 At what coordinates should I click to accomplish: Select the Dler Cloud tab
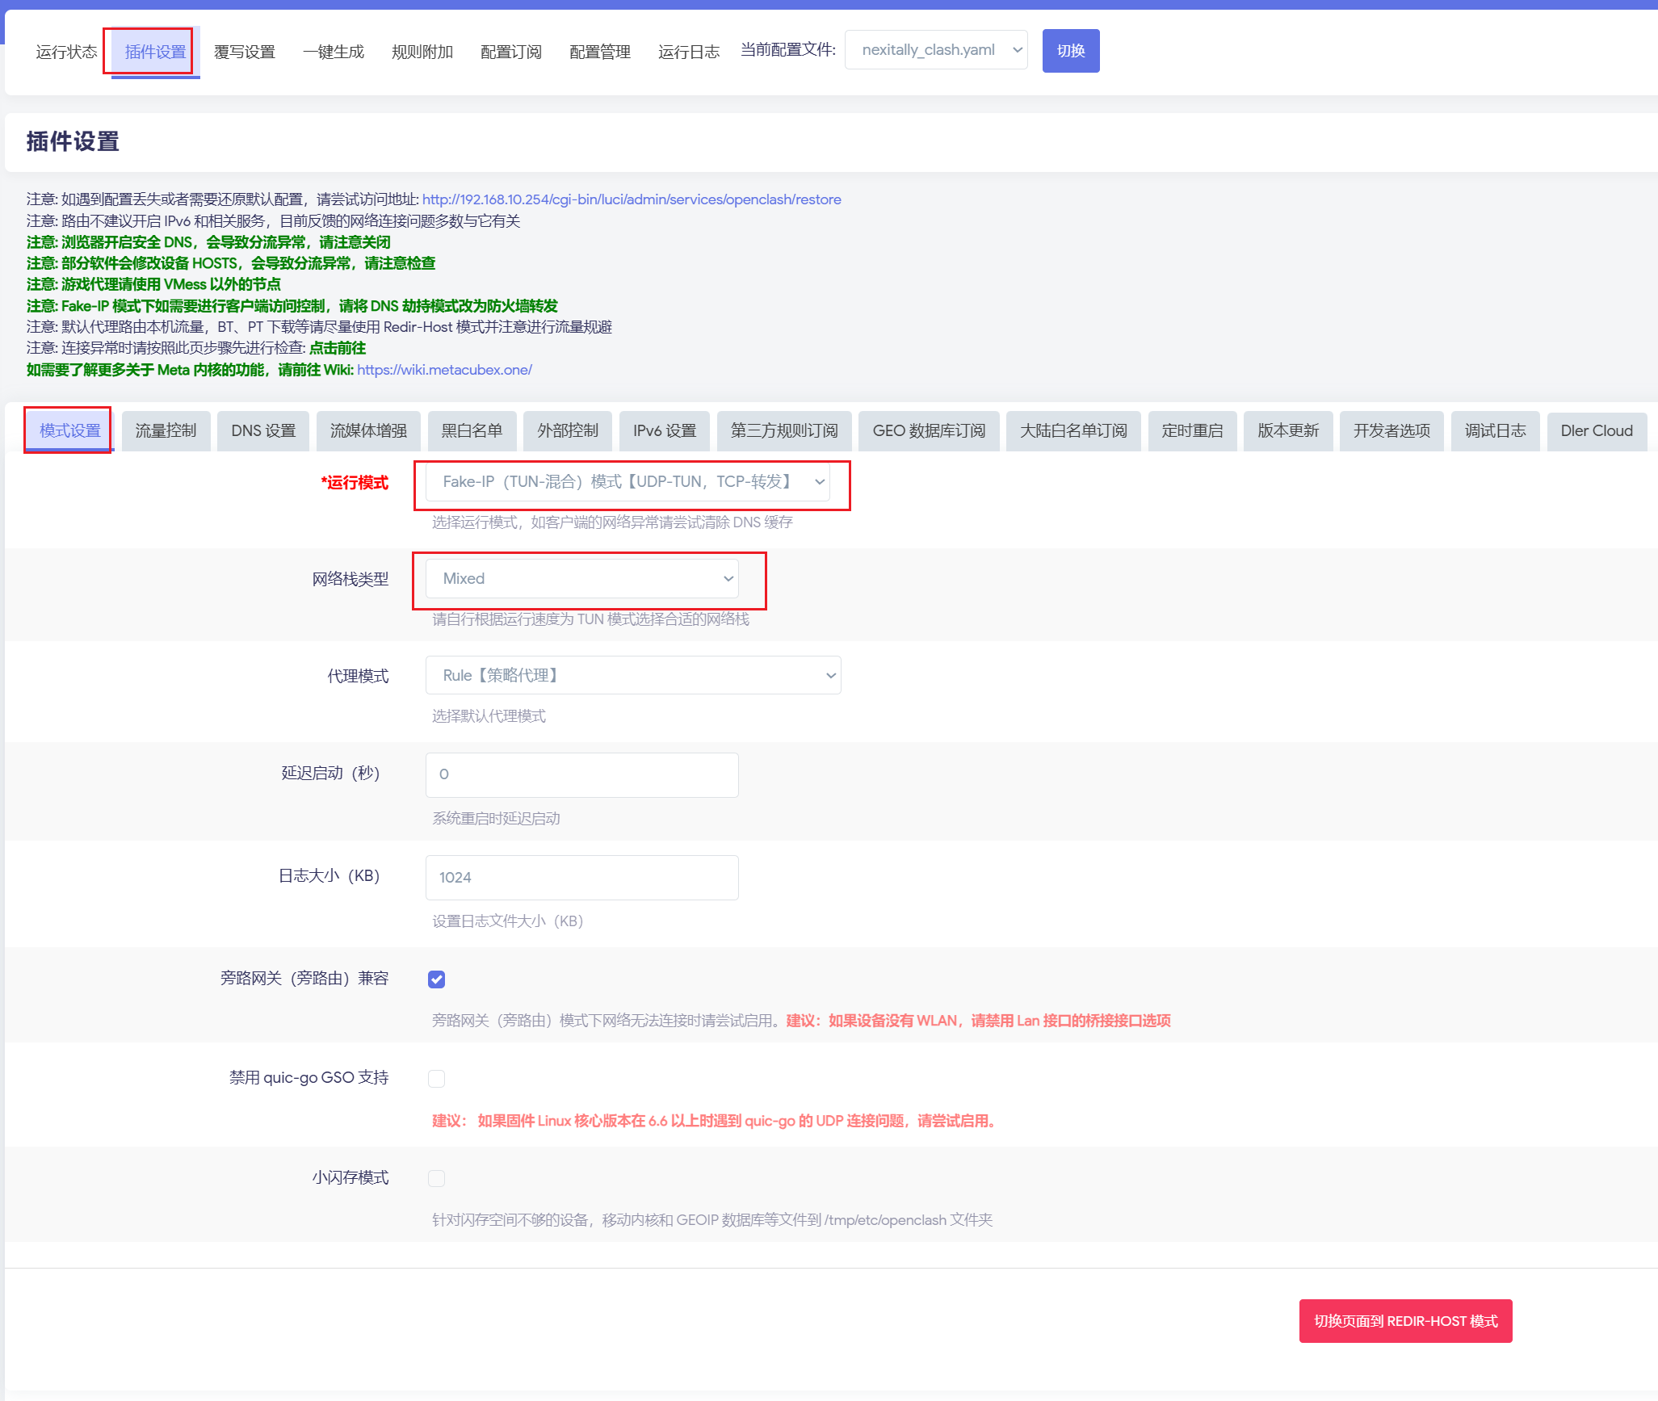coord(1596,430)
